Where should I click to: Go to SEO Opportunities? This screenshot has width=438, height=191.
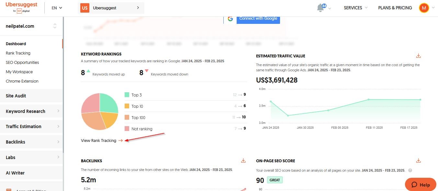[x=22, y=63]
